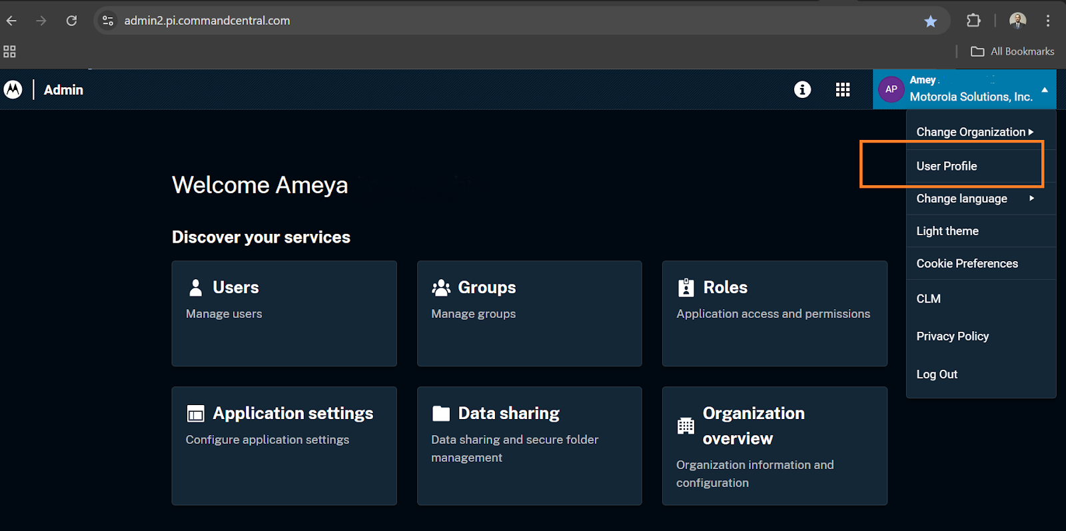Open the Groups card title
1066x531 pixels.
tap(487, 287)
